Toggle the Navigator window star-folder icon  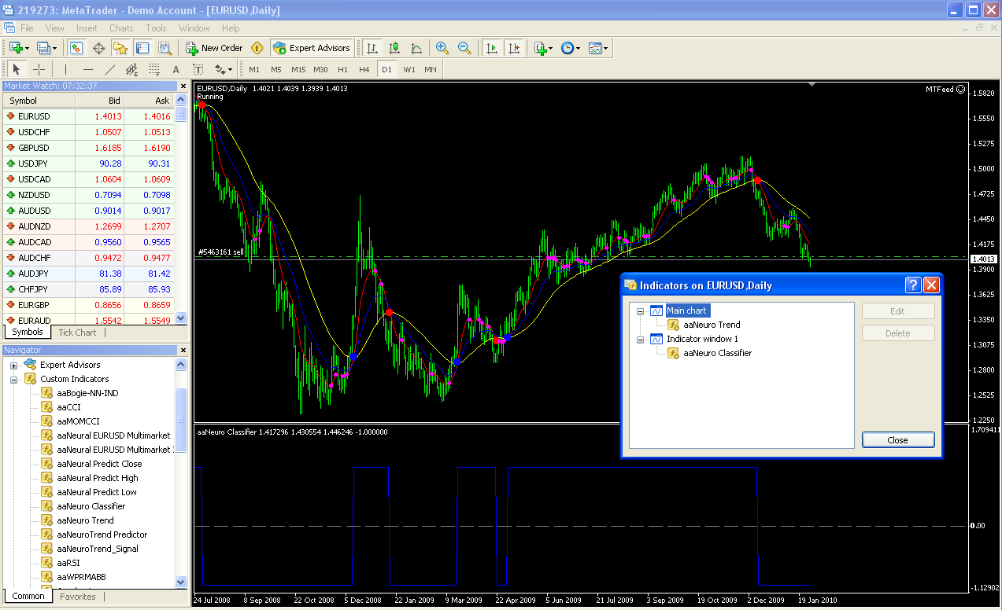click(x=120, y=48)
